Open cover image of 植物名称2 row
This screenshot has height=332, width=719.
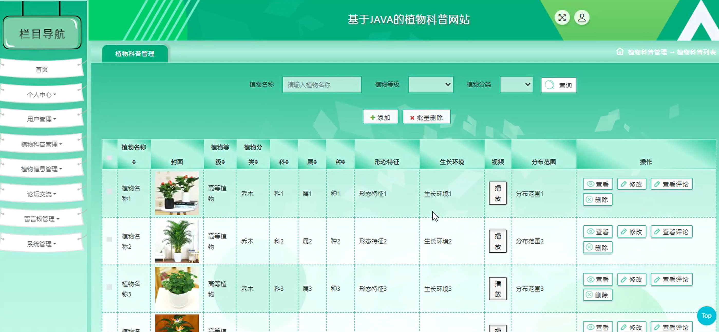(177, 241)
